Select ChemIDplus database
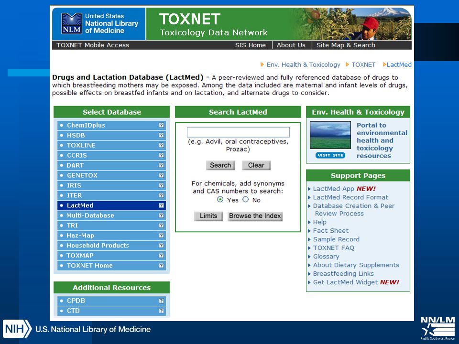The image size is (459, 344). tap(111, 125)
